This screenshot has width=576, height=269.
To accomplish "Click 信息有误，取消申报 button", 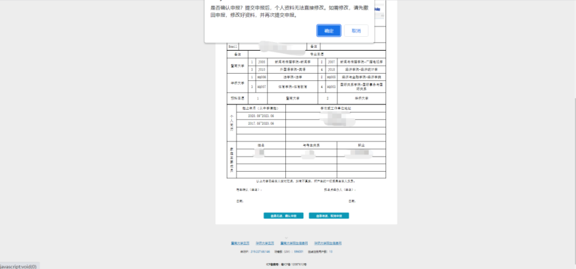I will pyautogui.click(x=329, y=216).
